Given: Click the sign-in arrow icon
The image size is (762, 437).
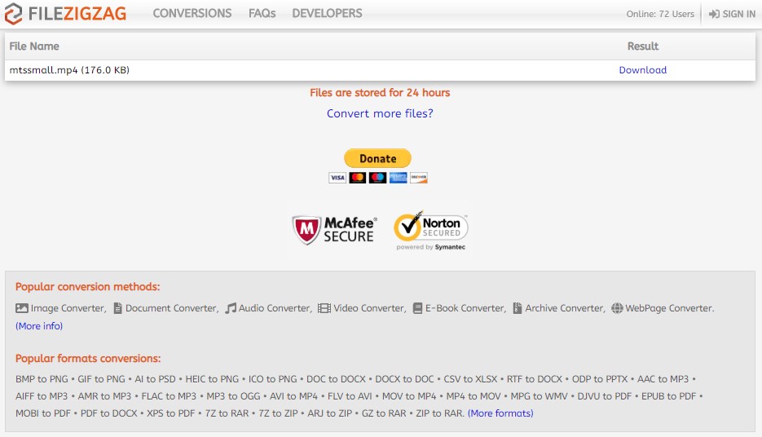Looking at the screenshot, I should [x=714, y=14].
